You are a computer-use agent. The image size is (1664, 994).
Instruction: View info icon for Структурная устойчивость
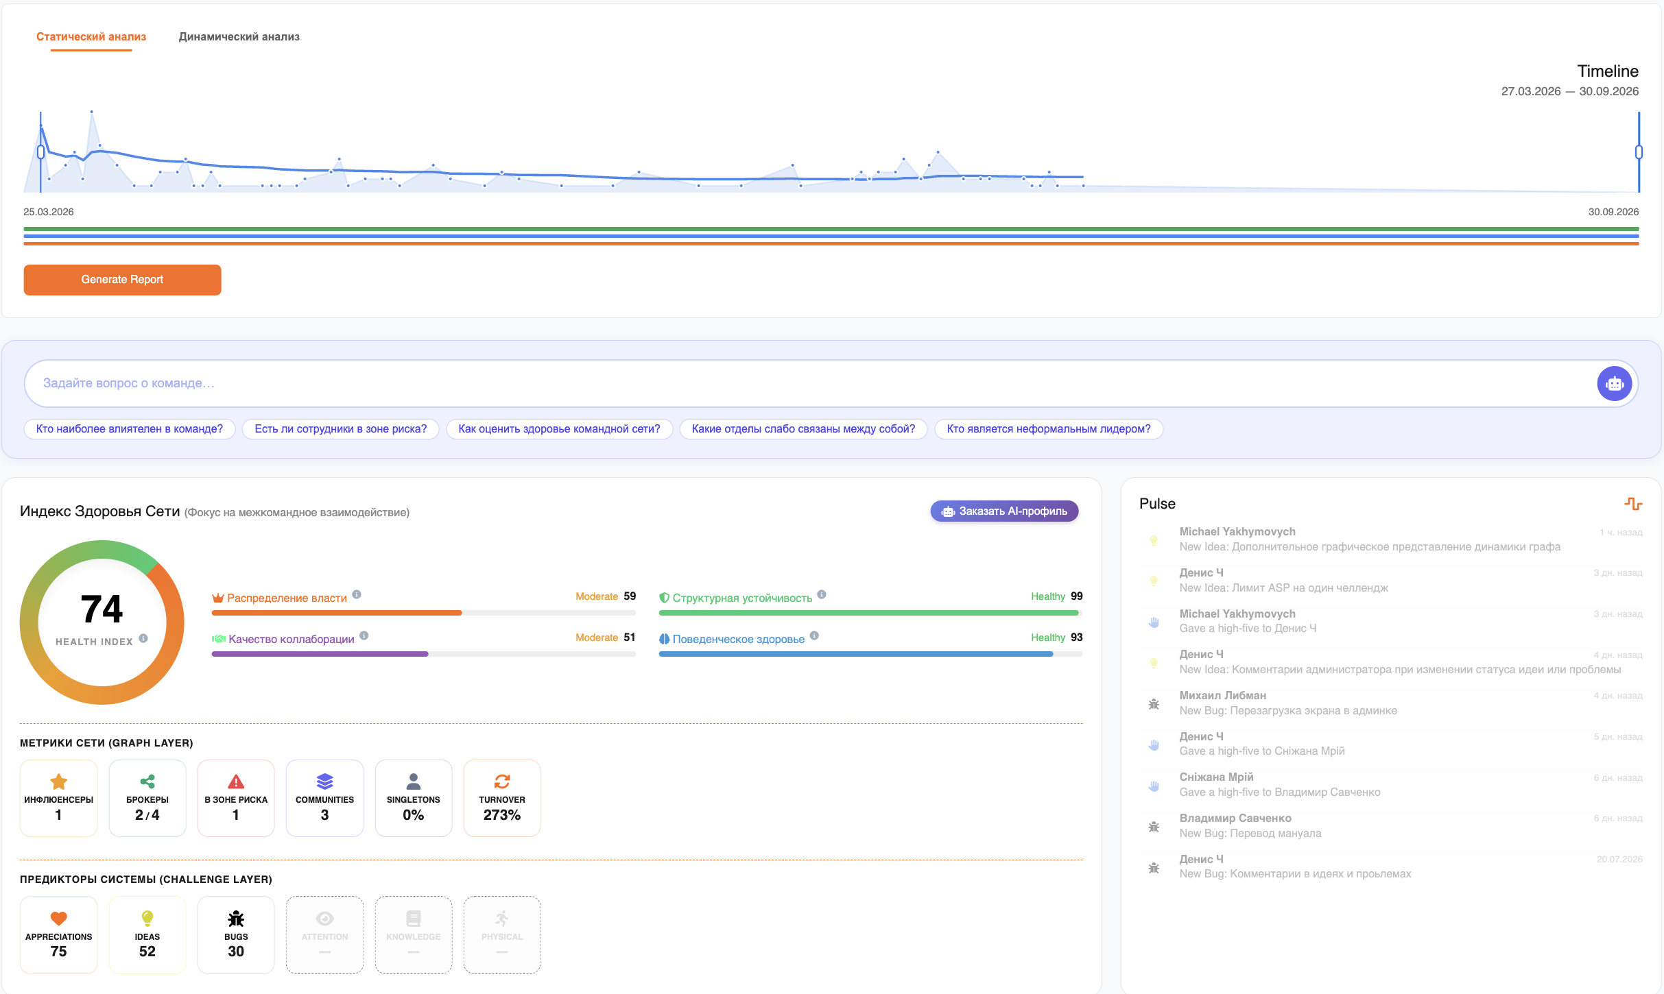[822, 594]
